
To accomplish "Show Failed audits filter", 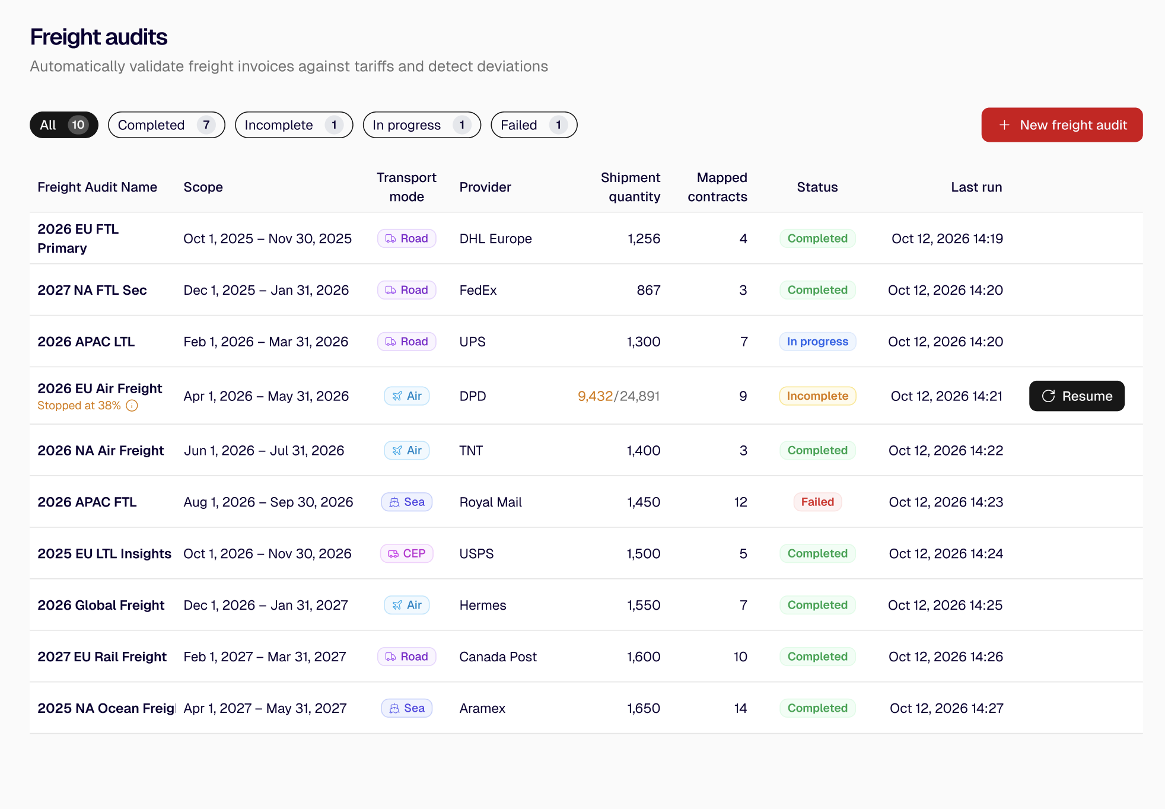I will tap(534, 125).
